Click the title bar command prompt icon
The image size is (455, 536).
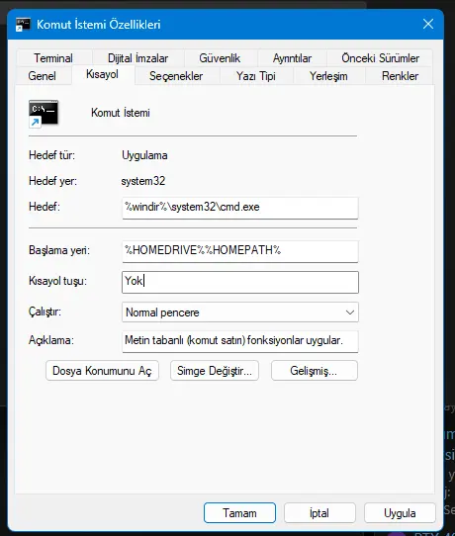[23, 25]
